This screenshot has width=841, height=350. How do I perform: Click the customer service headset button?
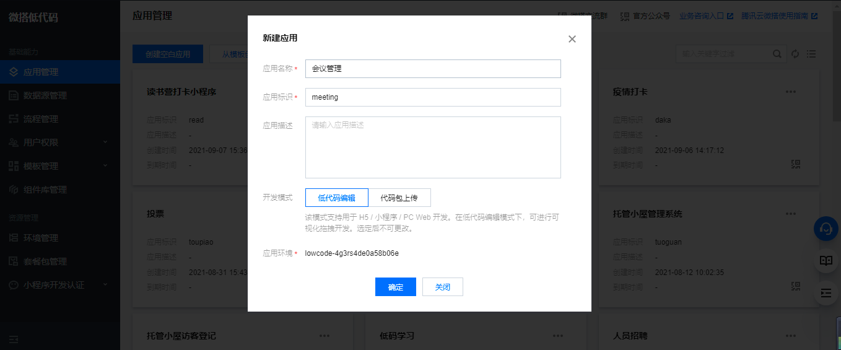[826, 229]
